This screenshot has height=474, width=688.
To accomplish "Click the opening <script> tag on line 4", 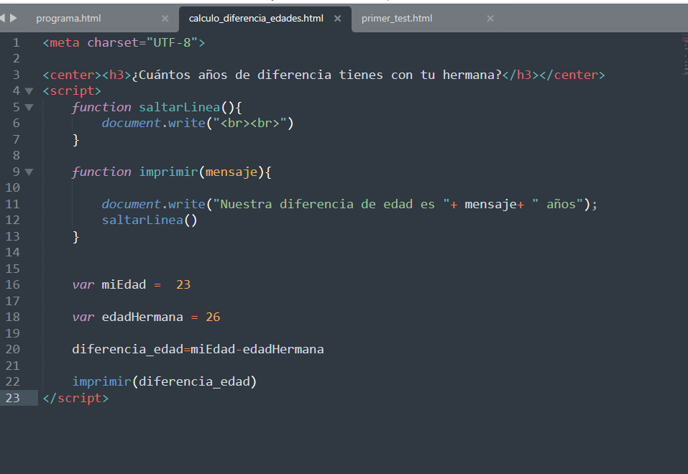I will [x=72, y=90].
